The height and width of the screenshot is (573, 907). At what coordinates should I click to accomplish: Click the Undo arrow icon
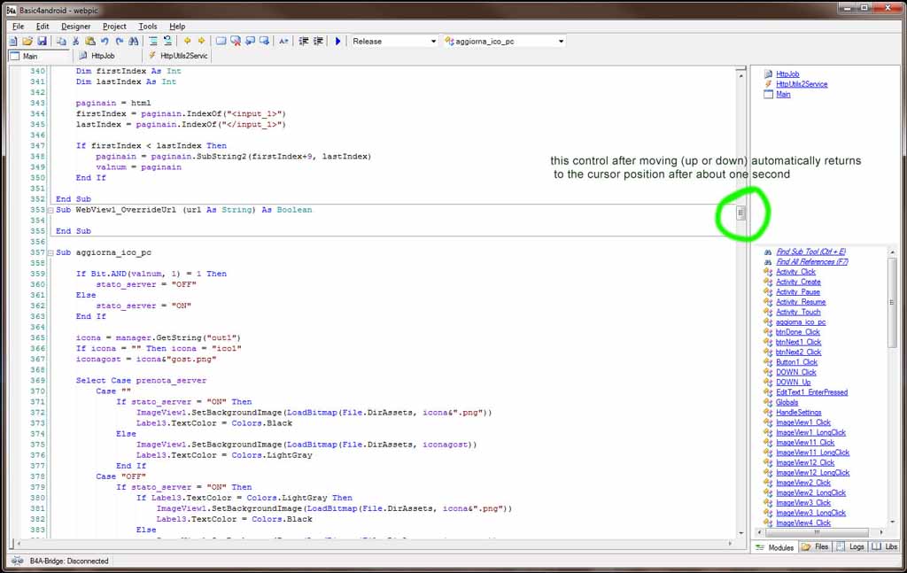pyautogui.click(x=105, y=41)
